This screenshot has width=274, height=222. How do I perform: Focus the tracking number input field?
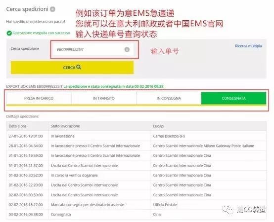[93, 50]
